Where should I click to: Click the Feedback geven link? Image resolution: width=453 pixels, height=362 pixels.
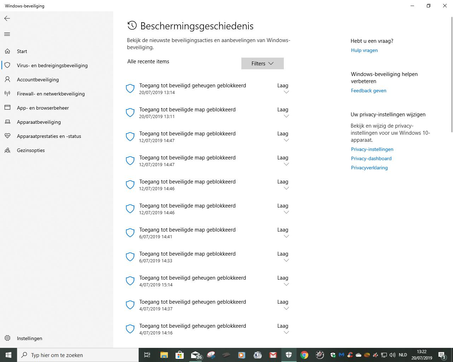coord(368,90)
